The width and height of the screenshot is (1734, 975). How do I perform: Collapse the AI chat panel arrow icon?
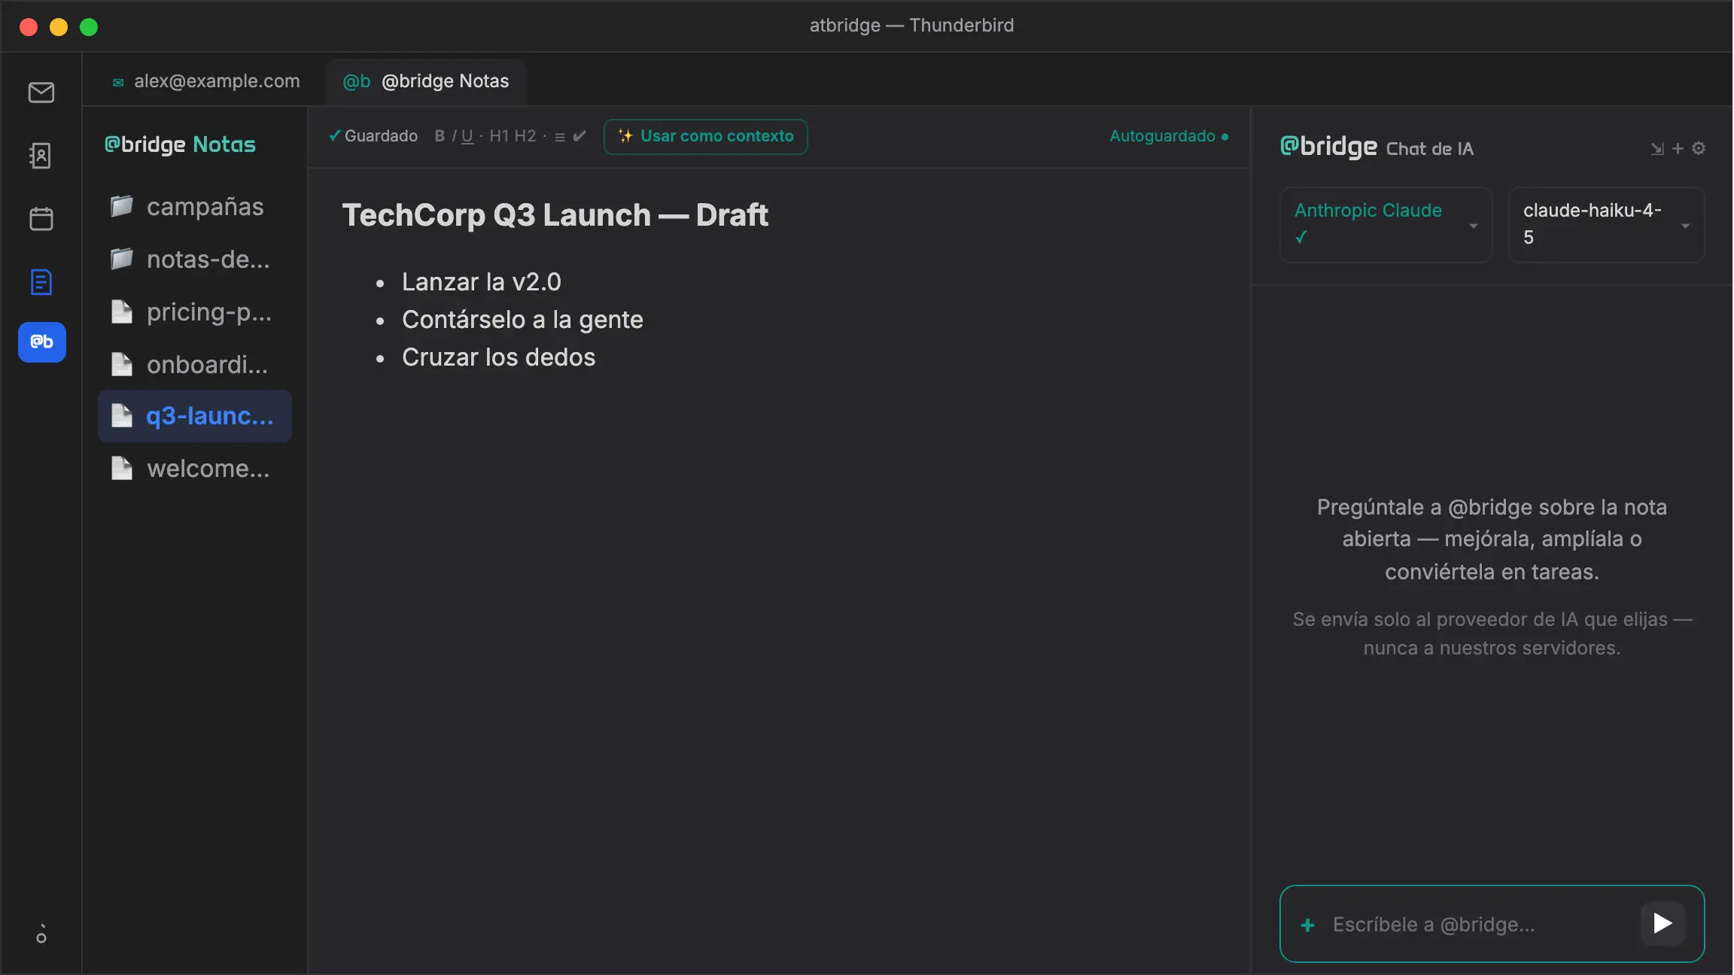[x=1657, y=148]
